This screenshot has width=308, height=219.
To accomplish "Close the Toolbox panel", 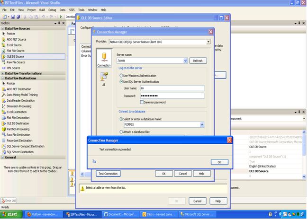I will tap(63, 23).
